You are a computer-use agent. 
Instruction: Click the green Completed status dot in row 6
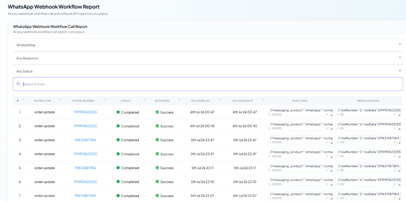(118, 182)
